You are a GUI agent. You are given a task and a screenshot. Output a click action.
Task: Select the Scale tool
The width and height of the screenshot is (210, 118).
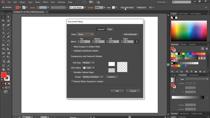coord(8,41)
